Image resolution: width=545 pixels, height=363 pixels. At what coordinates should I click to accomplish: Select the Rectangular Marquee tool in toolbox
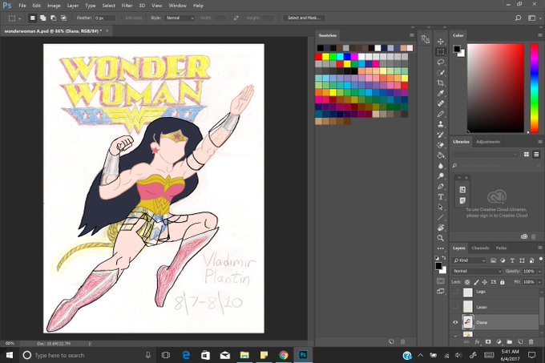(441, 52)
